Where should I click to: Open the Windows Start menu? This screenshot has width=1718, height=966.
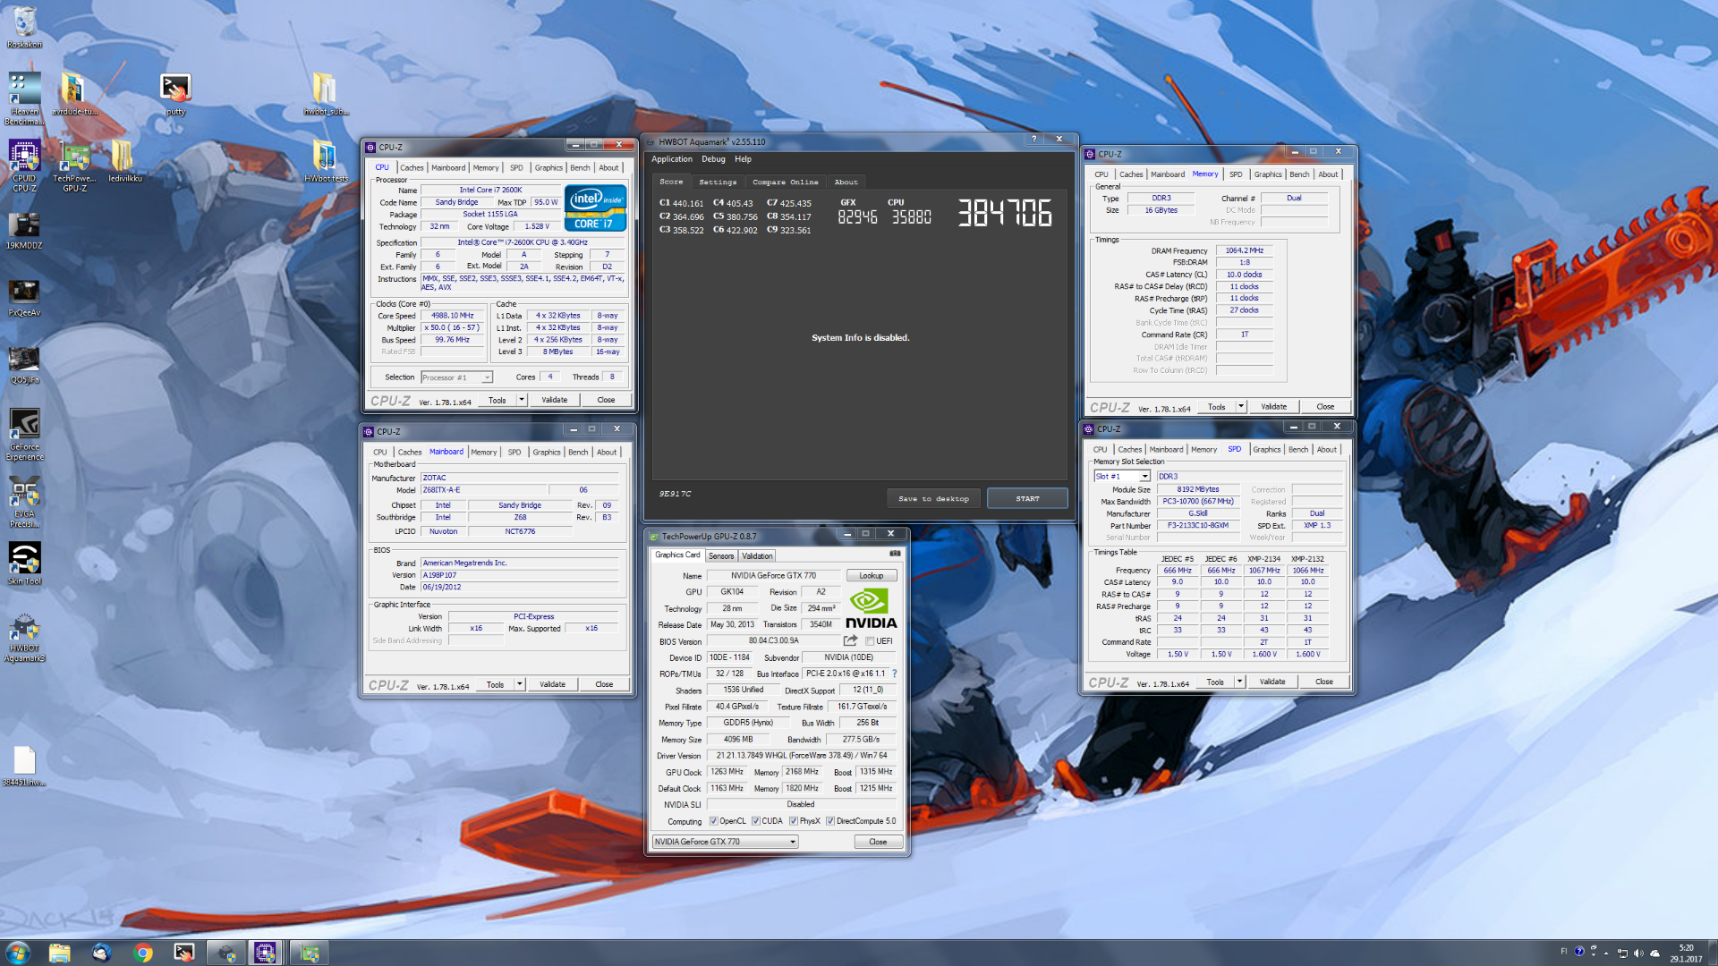point(18,953)
